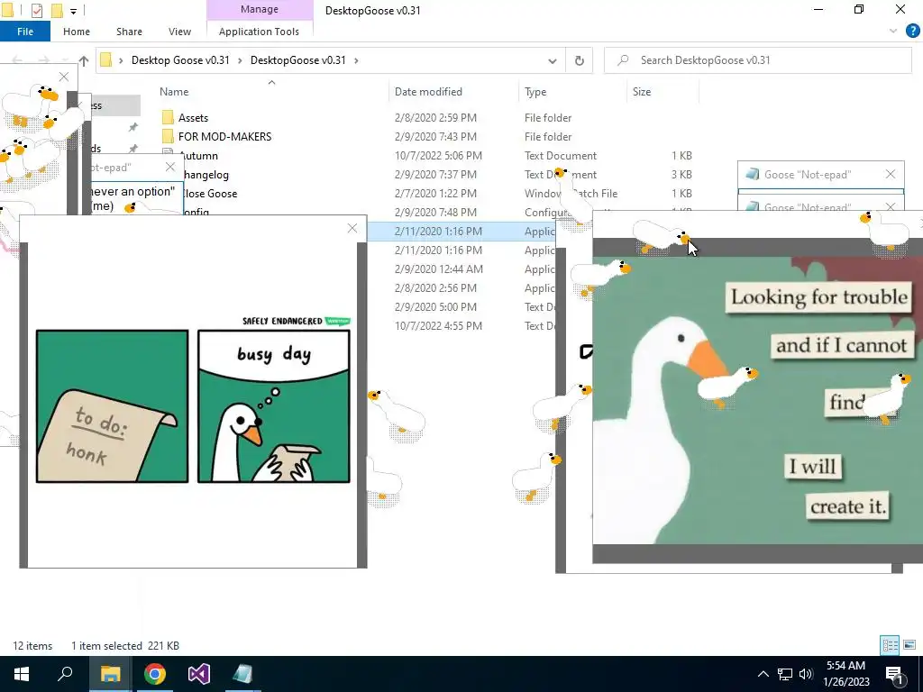The width and height of the screenshot is (923, 692).
Task: Click the goose sprite next to the cursor
Action: click(x=661, y=237)
